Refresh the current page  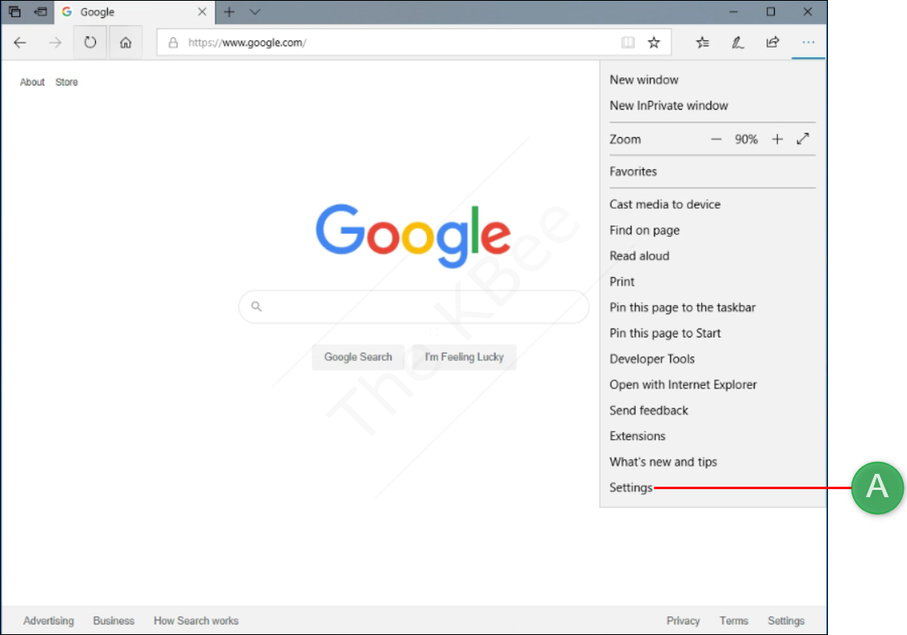point(90,42)
